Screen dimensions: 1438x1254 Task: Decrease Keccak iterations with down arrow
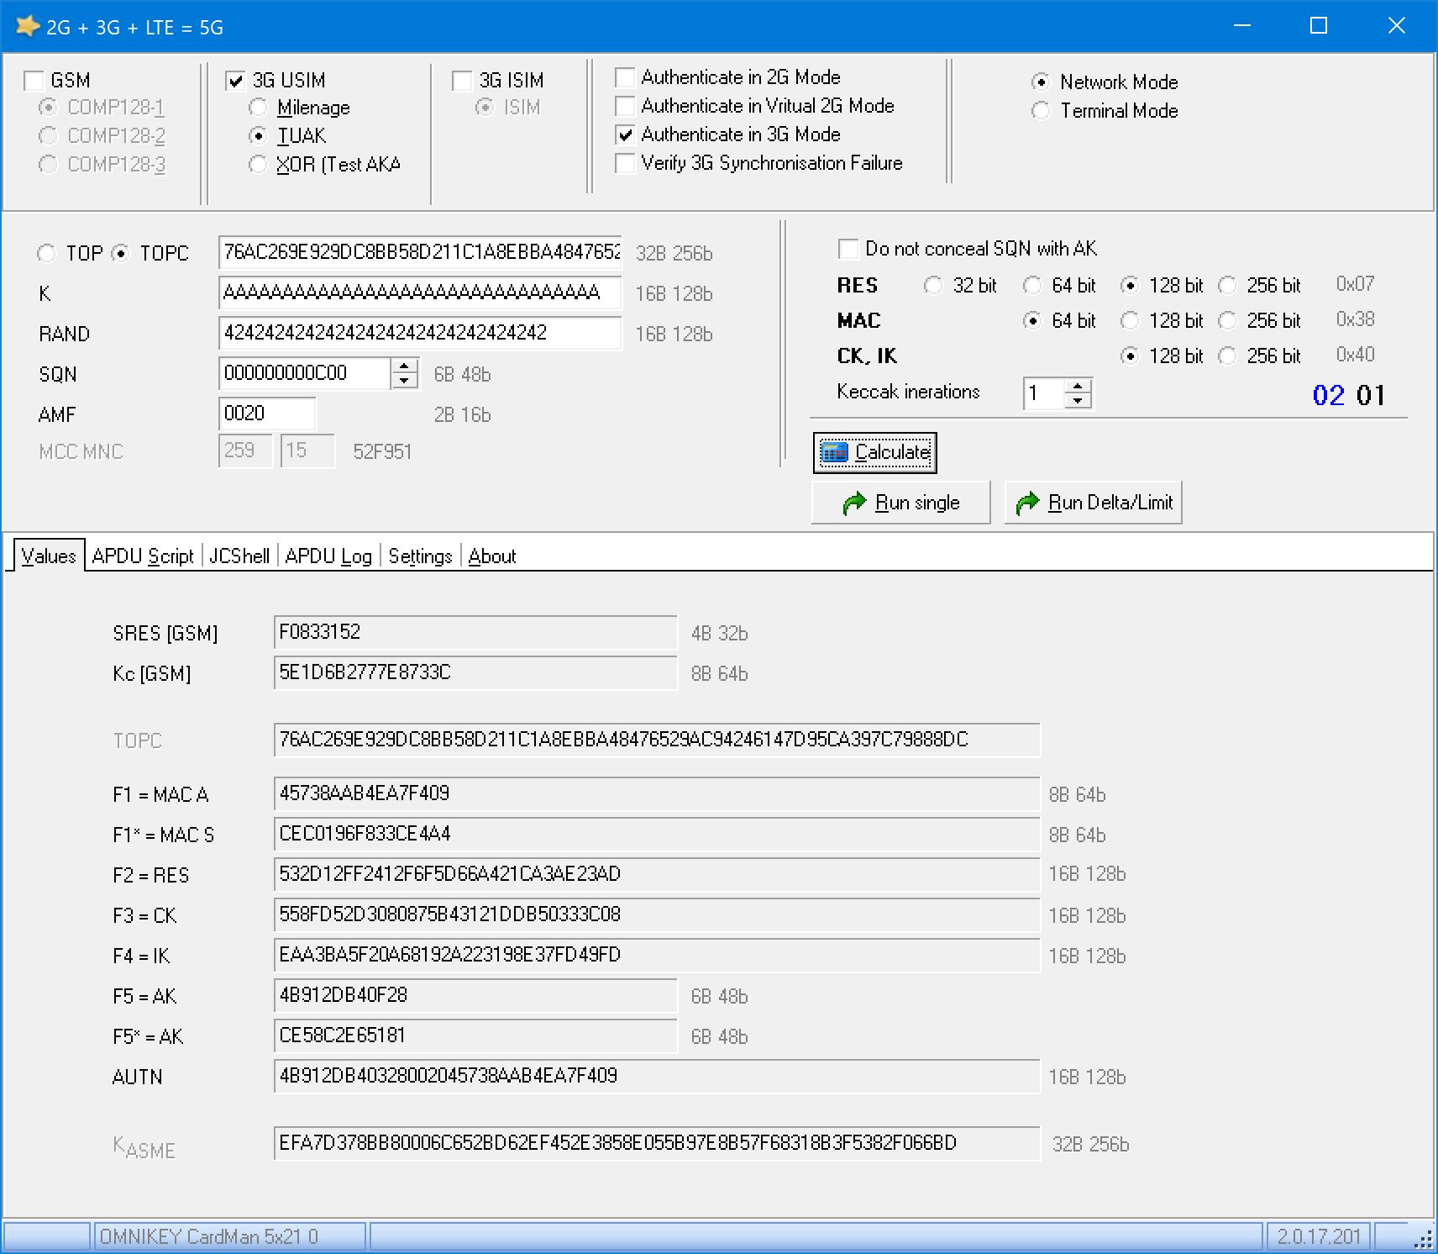coord(1078,401)
